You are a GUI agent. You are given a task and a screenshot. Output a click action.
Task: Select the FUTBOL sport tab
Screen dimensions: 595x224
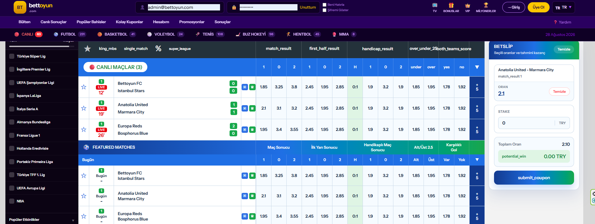70,34
